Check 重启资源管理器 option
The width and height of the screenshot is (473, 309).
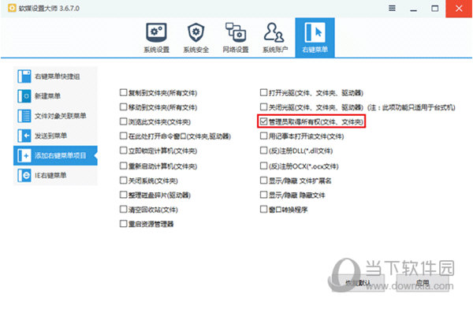(123, 224)
